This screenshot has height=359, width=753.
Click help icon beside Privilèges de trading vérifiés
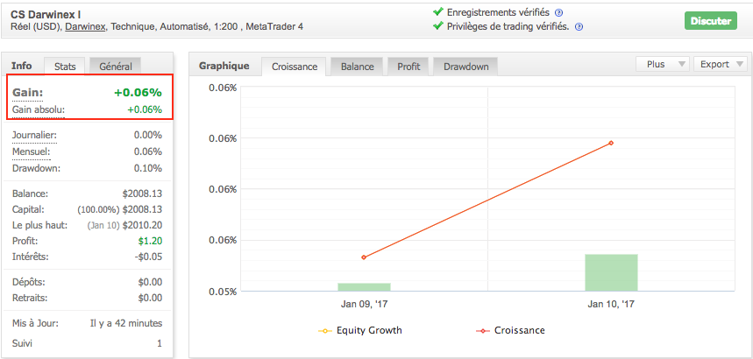579,27
